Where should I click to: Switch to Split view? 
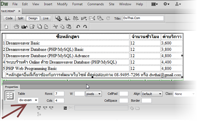click(20, 18)
